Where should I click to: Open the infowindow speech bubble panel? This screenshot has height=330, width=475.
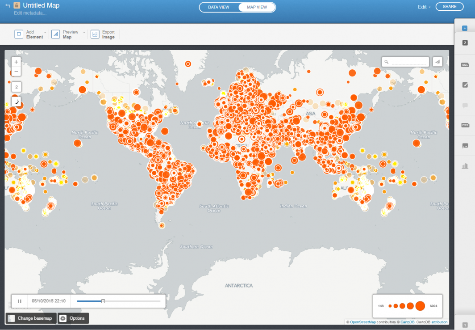click(465, 106)
